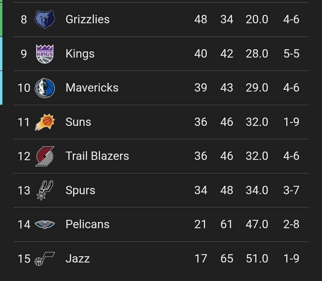Tap the Pelicans 61 losses value
This screenshot has height=281, width=322.
(226, 224)
